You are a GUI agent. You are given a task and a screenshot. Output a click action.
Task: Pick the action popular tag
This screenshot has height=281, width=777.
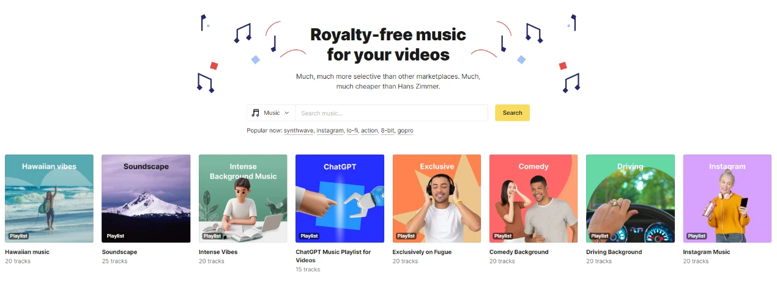pyautogui.click(x=369, y=131)
